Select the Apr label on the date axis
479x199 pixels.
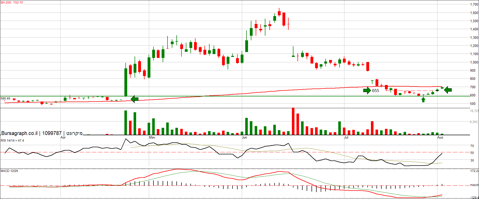click(x=63, y=138)
